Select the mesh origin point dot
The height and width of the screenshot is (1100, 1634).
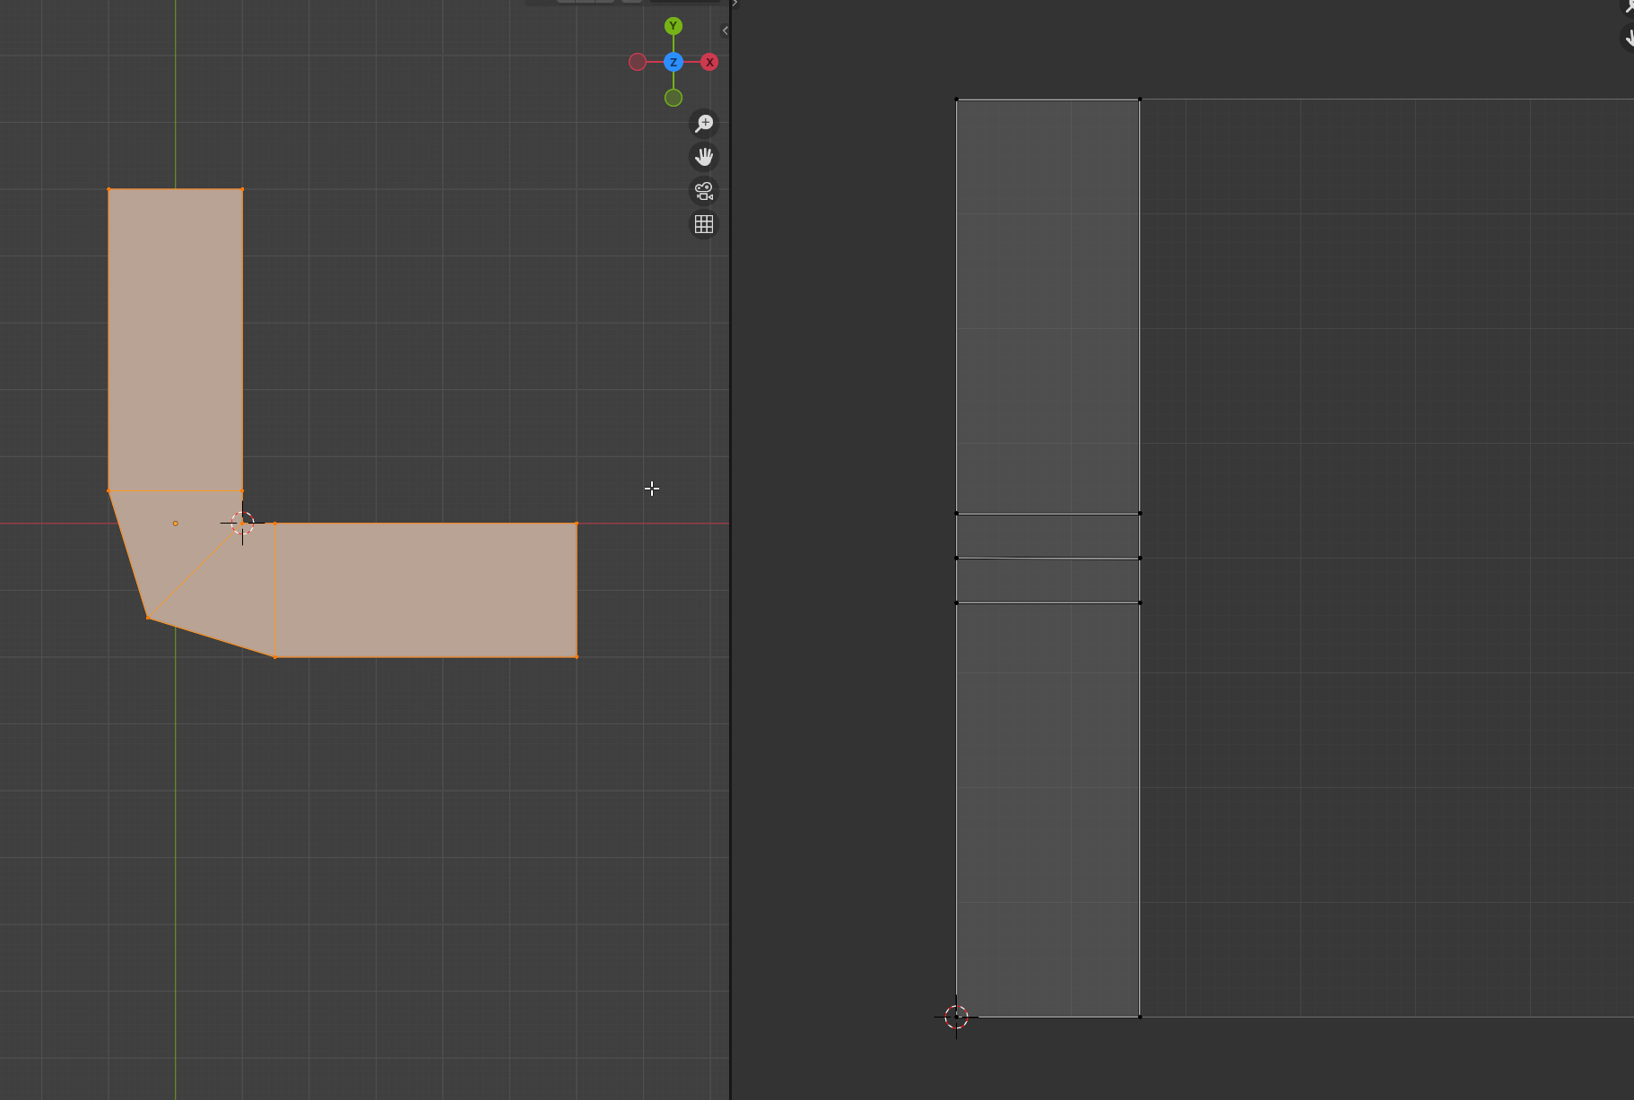click(175, 523)
